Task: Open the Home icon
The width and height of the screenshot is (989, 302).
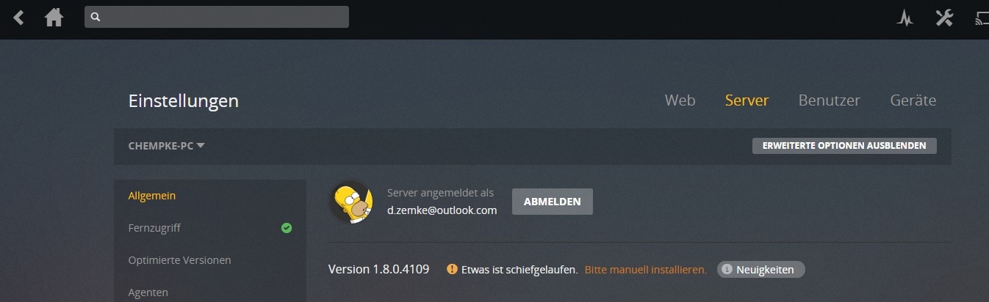Action: coord(54,18)
